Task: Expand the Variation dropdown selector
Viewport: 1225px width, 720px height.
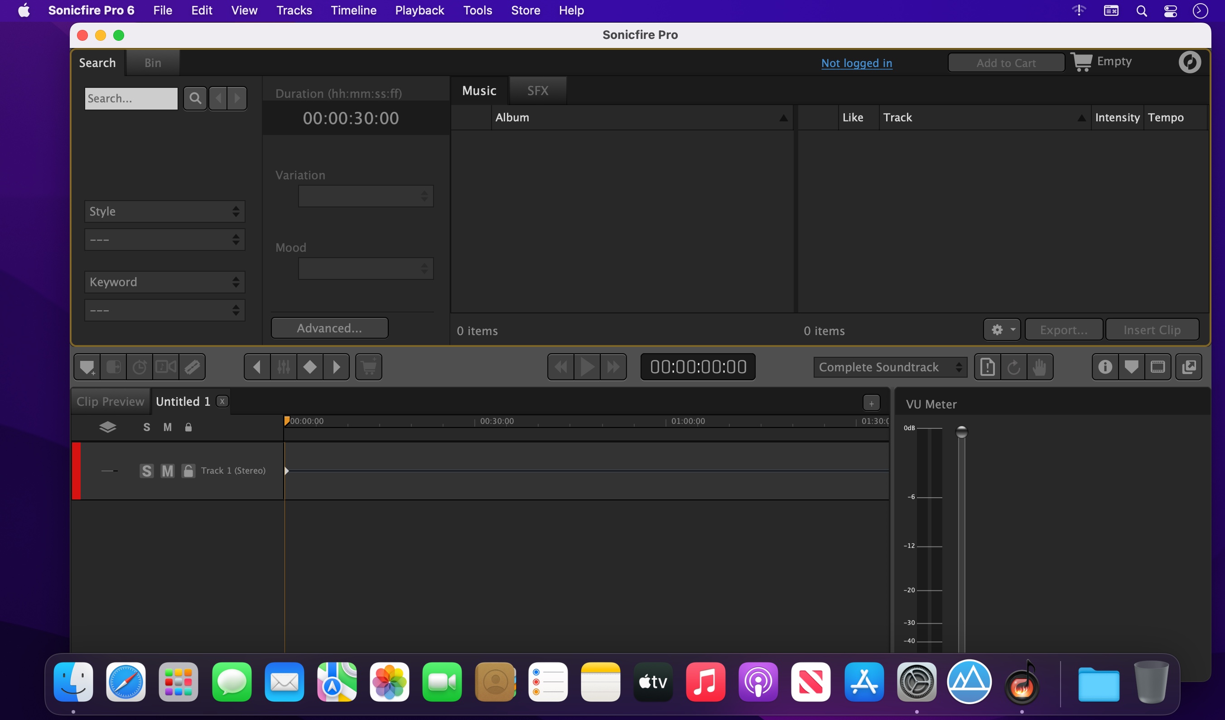Action: point(366,195)
